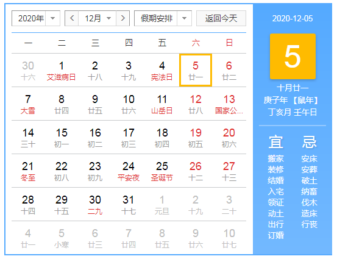The height and width of the screenshot is (259, 337).
Task: Choose December 21 冬至
Action: click(28, 171)
